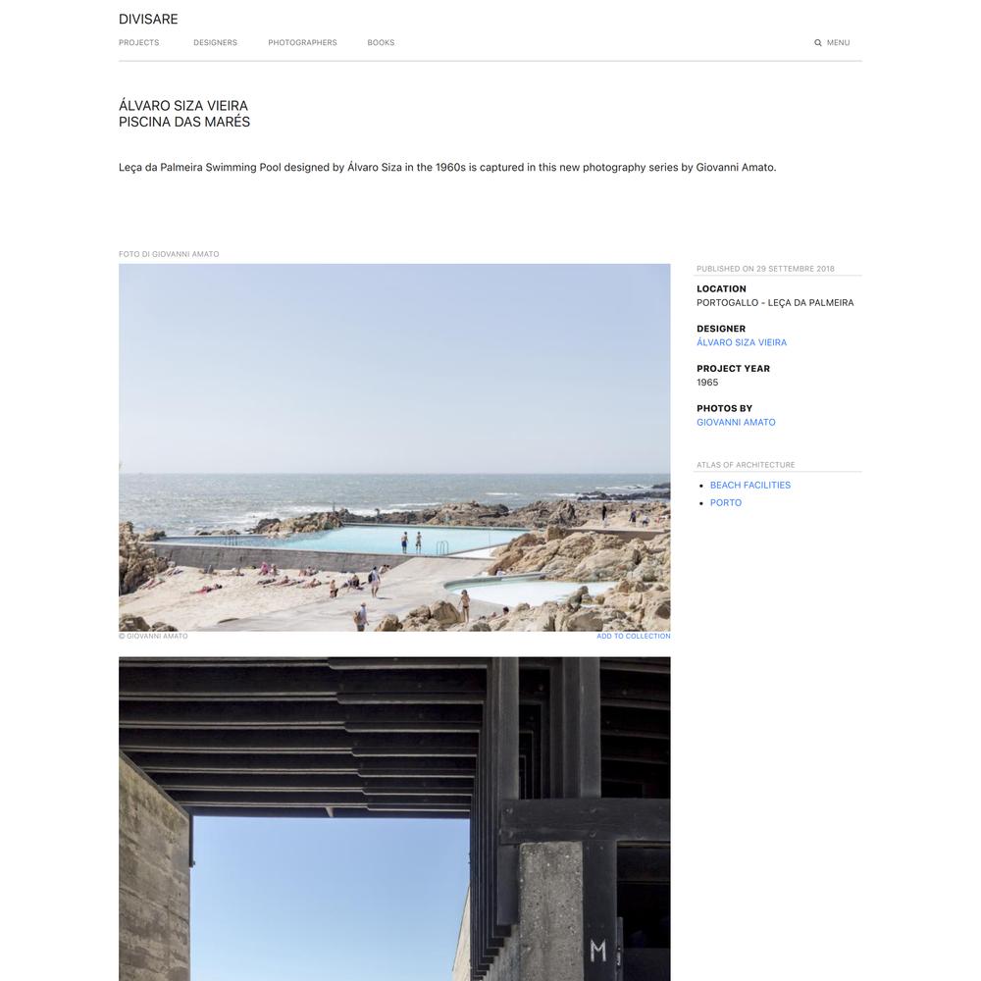Click the published date text
981x981 pixels.
point(765,269)
